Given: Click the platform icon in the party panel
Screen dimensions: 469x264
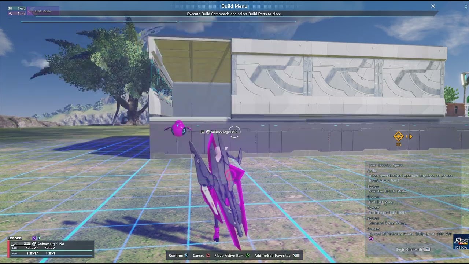Looking at the screenshot, I should tap(34, 244).
